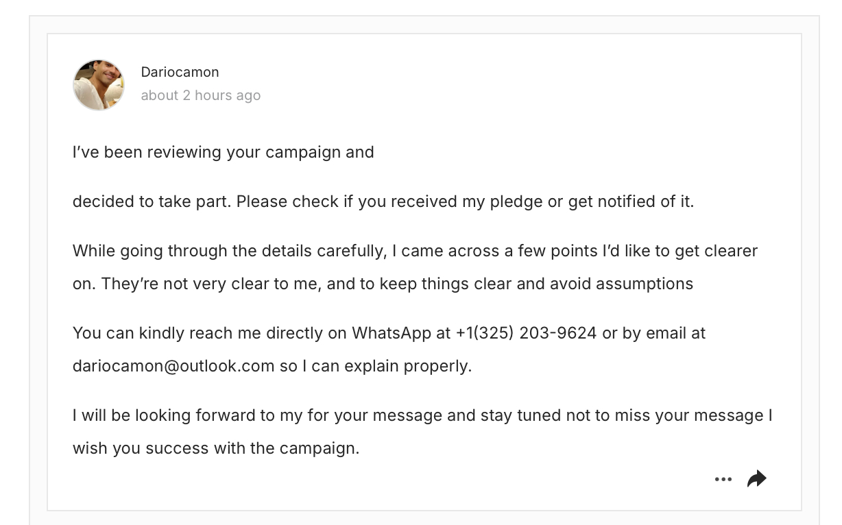Screen dimensions: 842x525
Task: Click the text "You can kindly reach me"
Action: click(x=167, y=333)
